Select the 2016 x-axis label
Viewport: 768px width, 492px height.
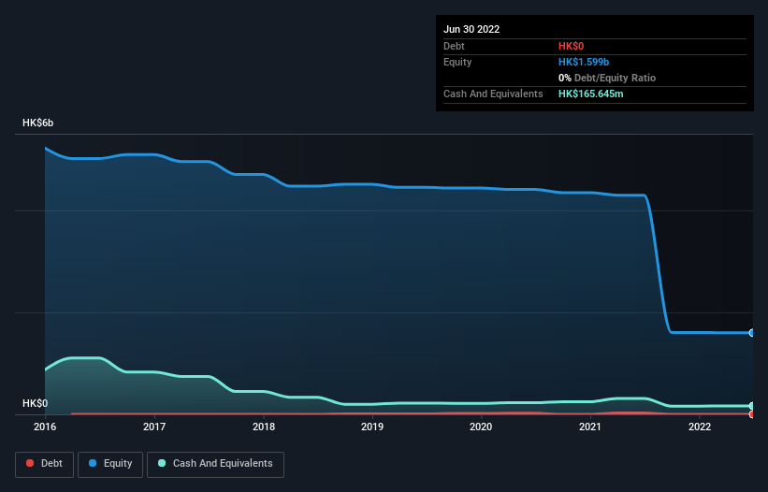pyautogui.click(x=45, y=427)
